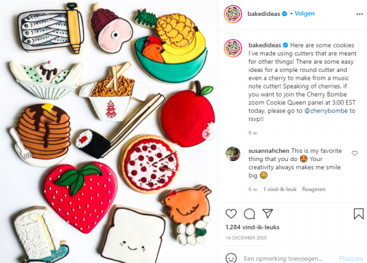The image size is (367, 263).
Task: Like susannahchen's comment with small heart
Action: point(355,153)
